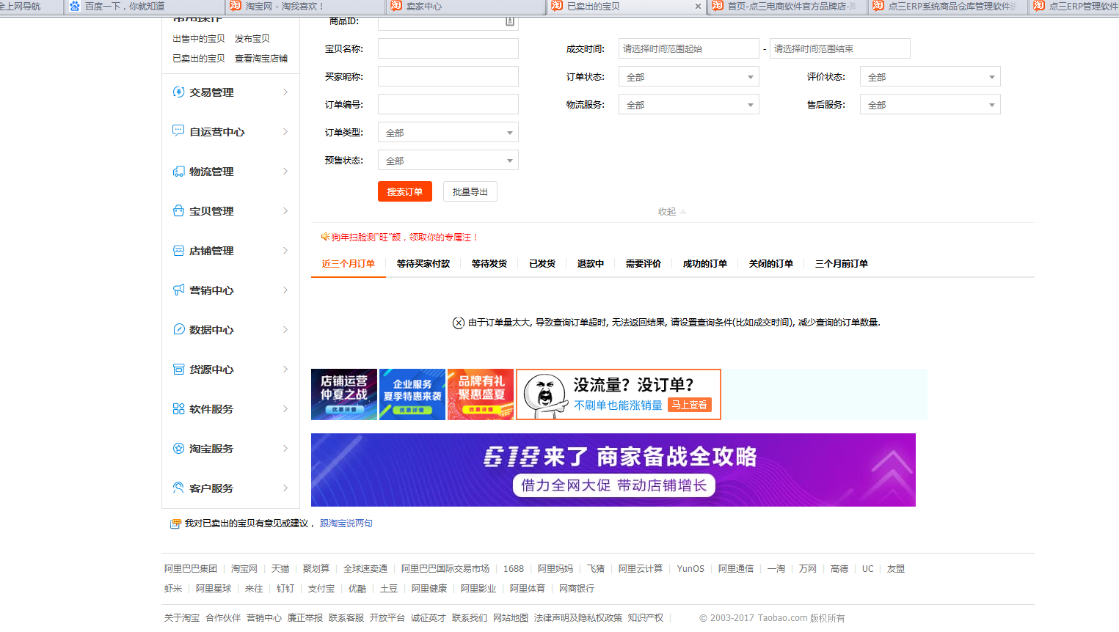Open the 发布宝贝 link
The image size is (1119, 632).
click(252, 39)
